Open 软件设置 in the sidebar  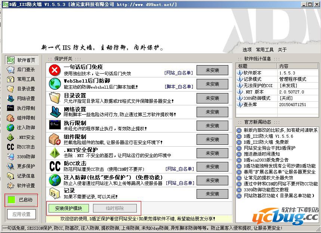[x=22, y=186]
